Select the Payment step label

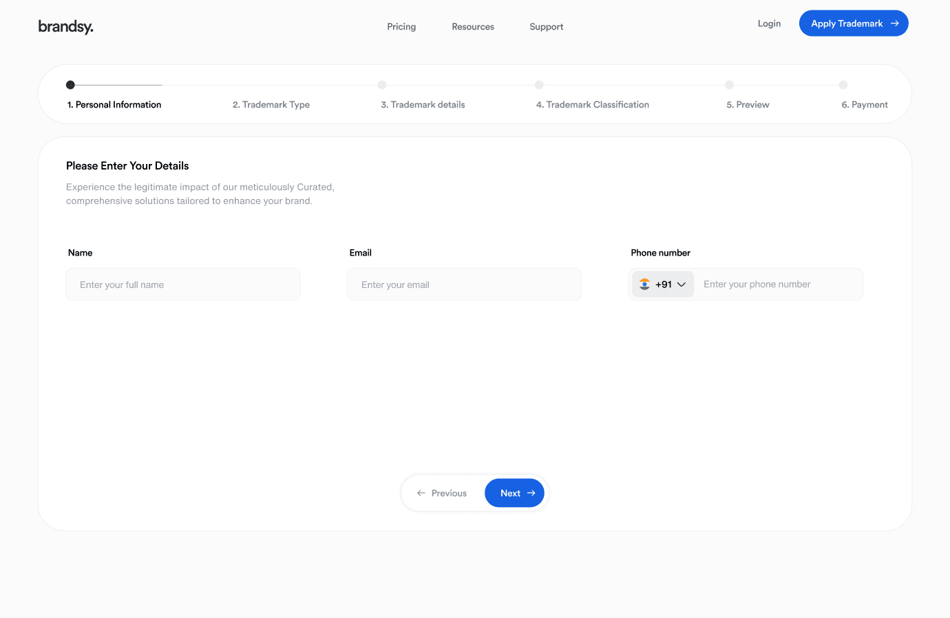tap(865, 105)
